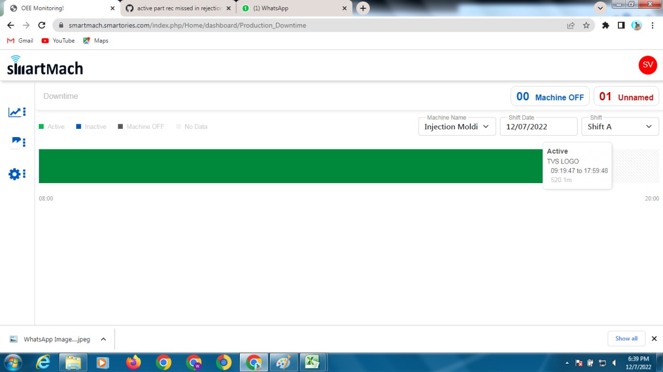This screenshot has height=372, width=663.
Task: Toggle the Active legend item
Action: coord(51,126)
